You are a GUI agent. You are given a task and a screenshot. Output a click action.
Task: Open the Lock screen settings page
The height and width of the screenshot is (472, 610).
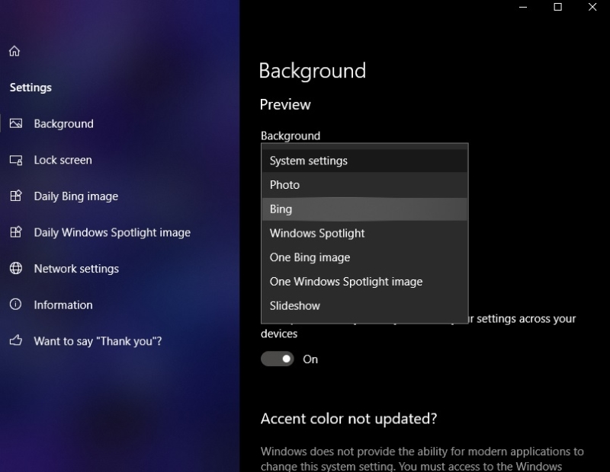click(63, 160)
